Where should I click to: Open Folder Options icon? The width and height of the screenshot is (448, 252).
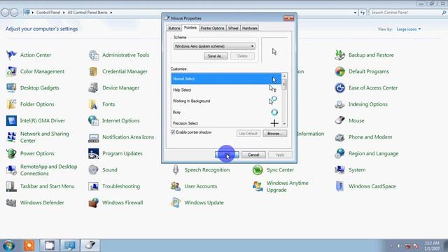click(x=11, y=104)
